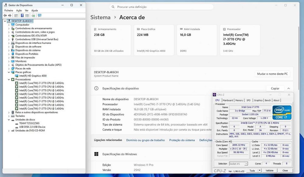Click the Computador category icon
The height and width of the screenshot is (177, 304).
13,25
